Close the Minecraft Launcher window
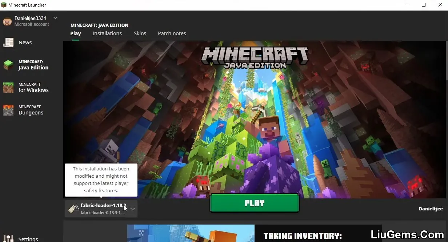This screenshot has height=242, width=448. tap(440, 5)
